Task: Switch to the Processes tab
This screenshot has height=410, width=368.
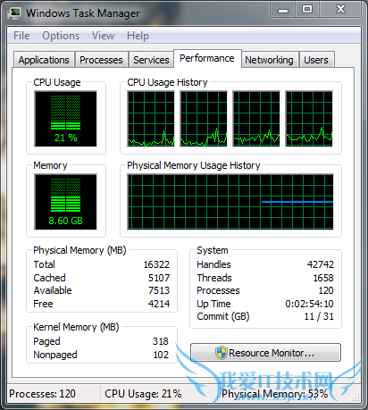Action: click(101, 60)
